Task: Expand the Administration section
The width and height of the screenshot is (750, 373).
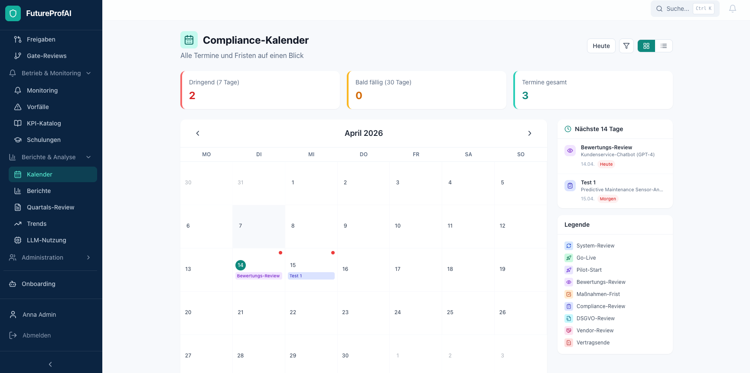Action: coord(51,257)
